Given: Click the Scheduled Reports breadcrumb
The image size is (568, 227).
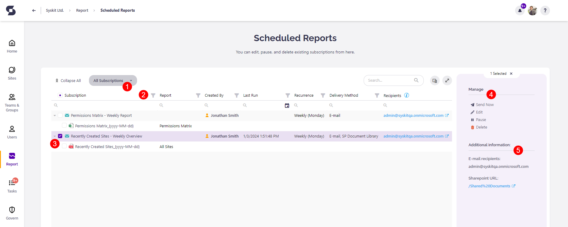Looking at the screenshot, I should 118,10.
